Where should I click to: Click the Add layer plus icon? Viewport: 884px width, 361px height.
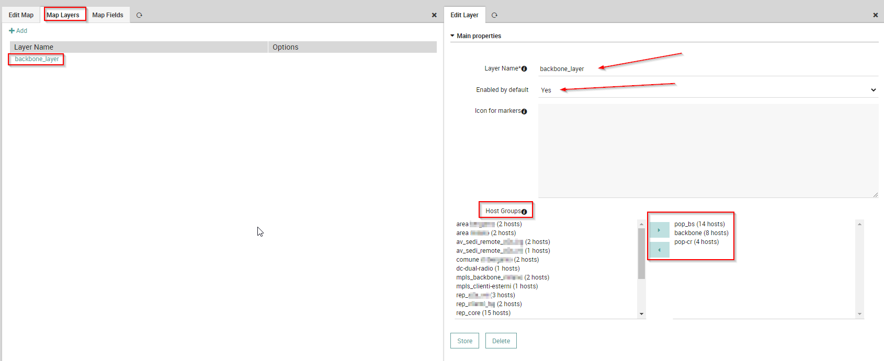[12, 31]
